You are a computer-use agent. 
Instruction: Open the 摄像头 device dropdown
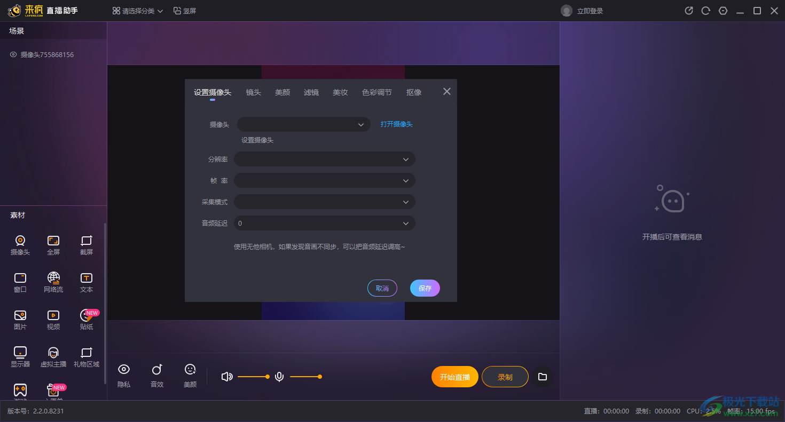(304, 124)
